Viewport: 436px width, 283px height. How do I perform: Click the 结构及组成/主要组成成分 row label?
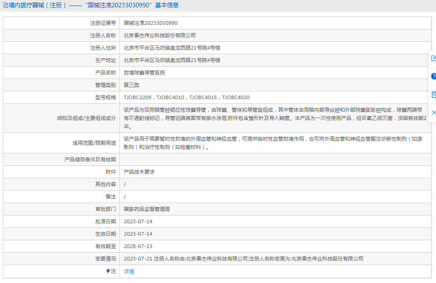86,118
